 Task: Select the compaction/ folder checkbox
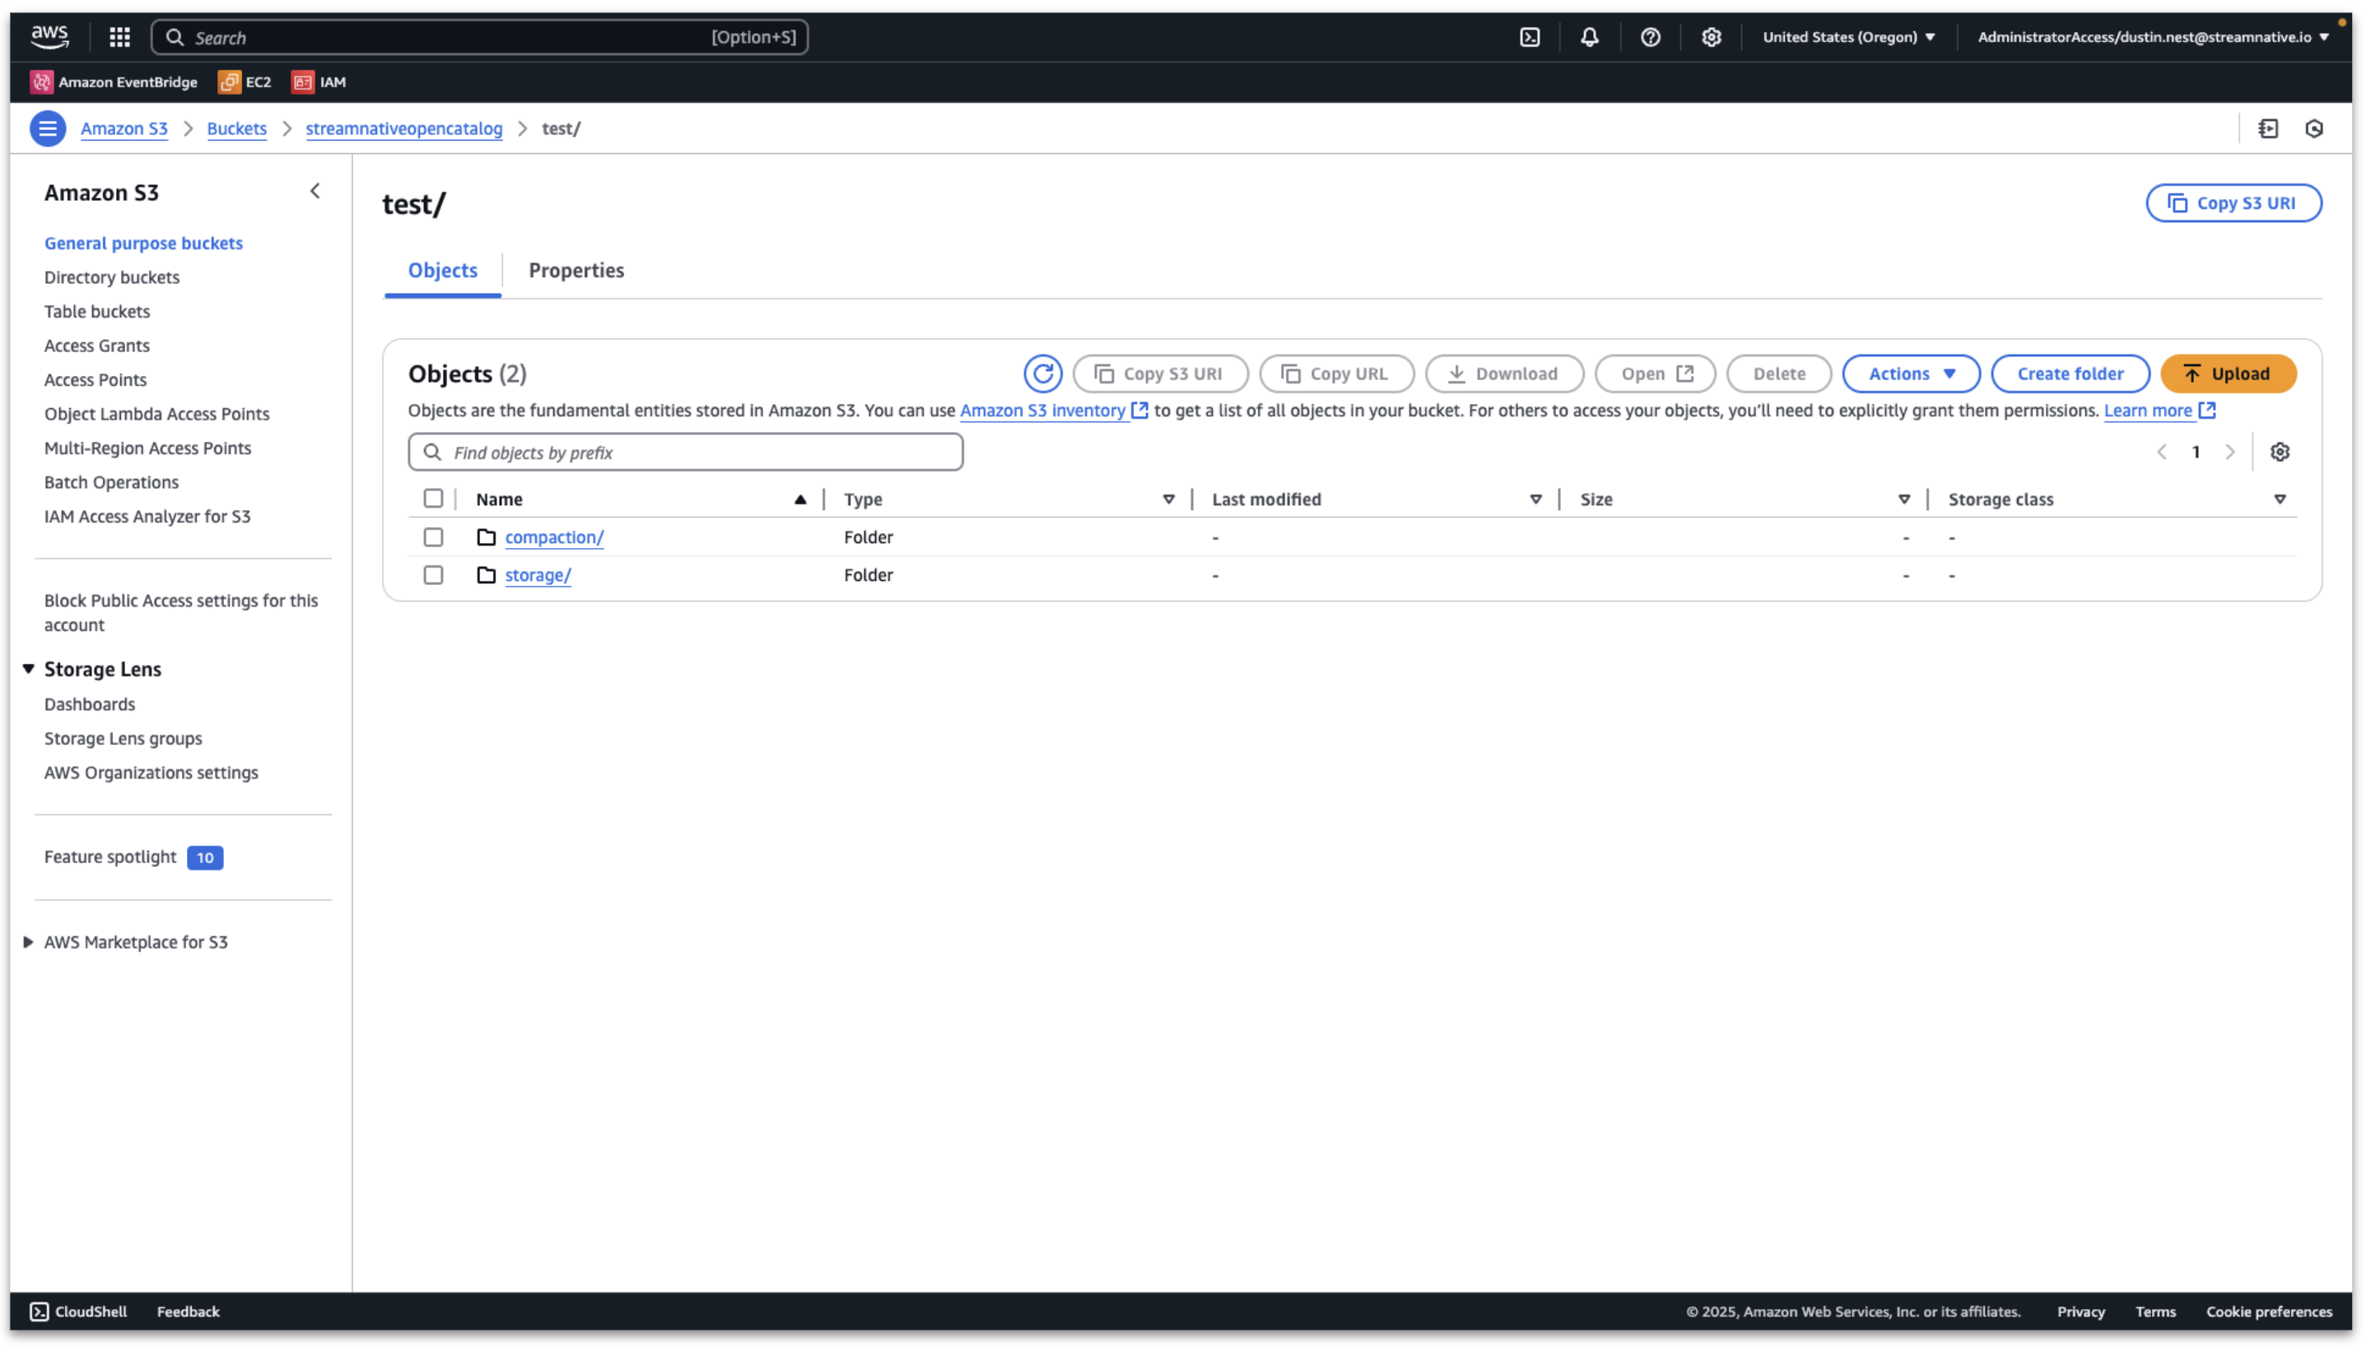(434, 538)
